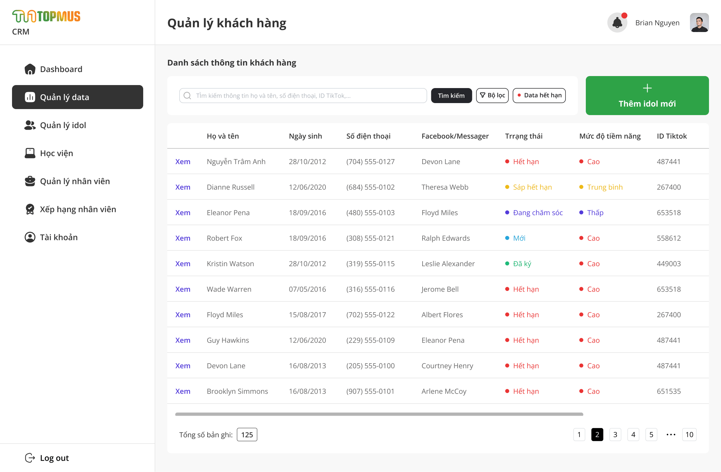Click the Xếp hạng nhân viên badge icon
Viewport: 721px width, 472px height.
pyautogui.click(x=30, y=209)
